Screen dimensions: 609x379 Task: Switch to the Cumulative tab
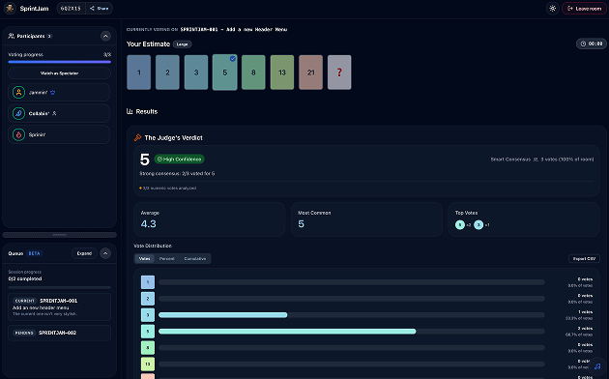coord(195,258)
